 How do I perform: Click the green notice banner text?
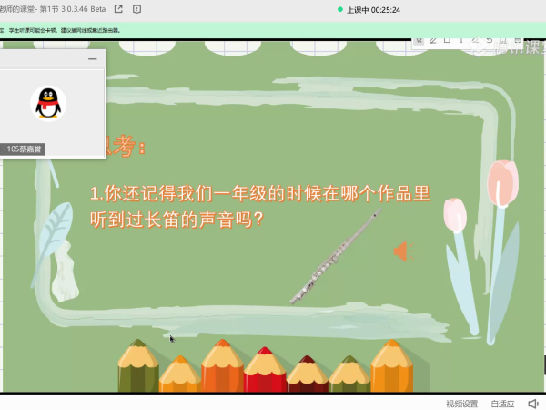[64, 30]
